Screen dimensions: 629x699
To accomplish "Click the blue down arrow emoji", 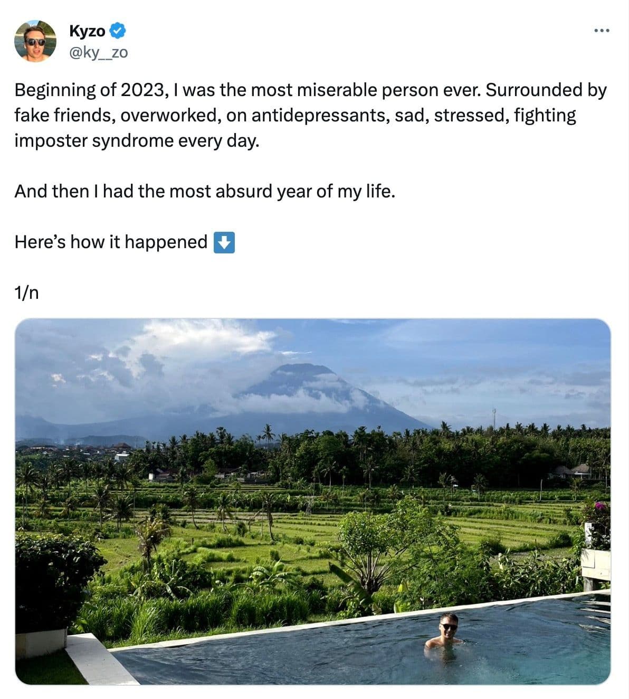I will coord(224,242).
